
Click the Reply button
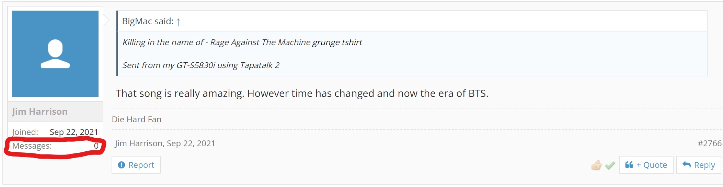click(x=699, y=165)
